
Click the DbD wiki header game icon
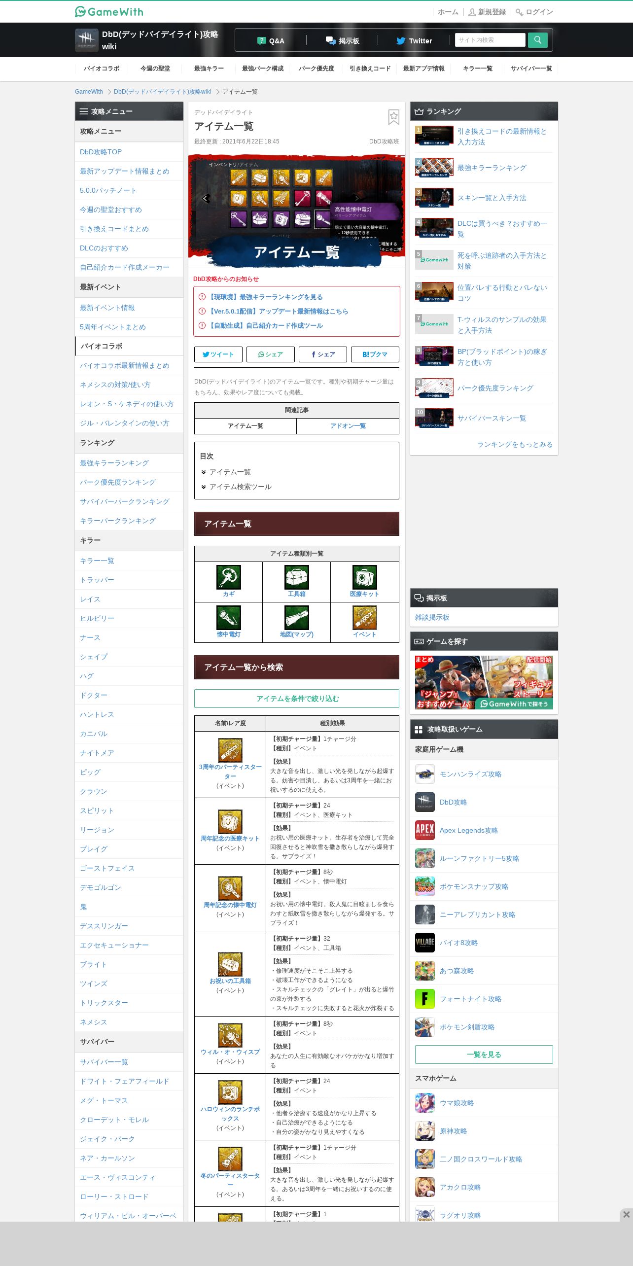87,40
